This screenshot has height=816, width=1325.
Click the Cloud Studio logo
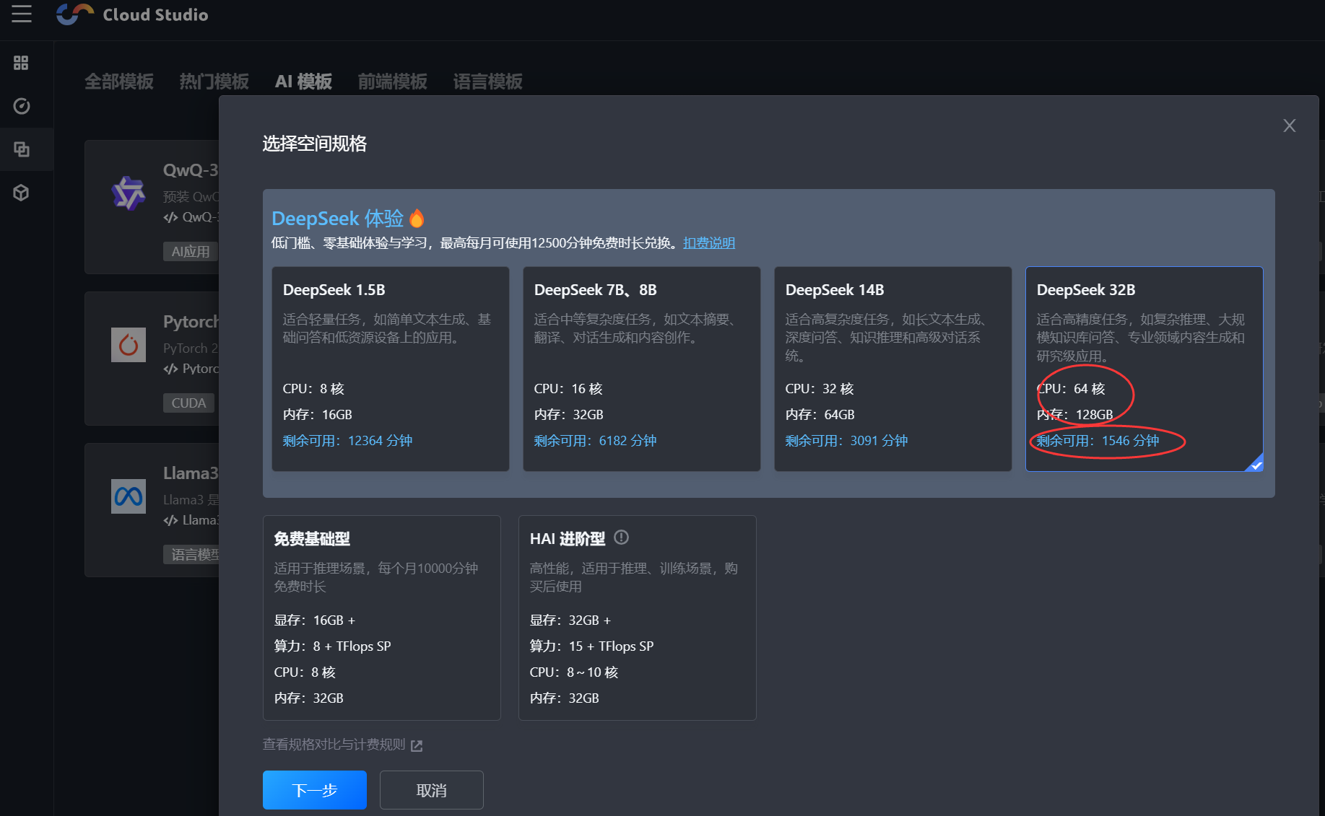75,14
